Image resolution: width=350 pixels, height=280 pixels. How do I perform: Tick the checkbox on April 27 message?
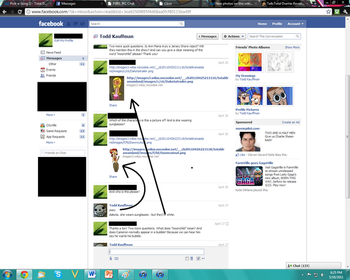pyautogui.click(x=227, y=224)
